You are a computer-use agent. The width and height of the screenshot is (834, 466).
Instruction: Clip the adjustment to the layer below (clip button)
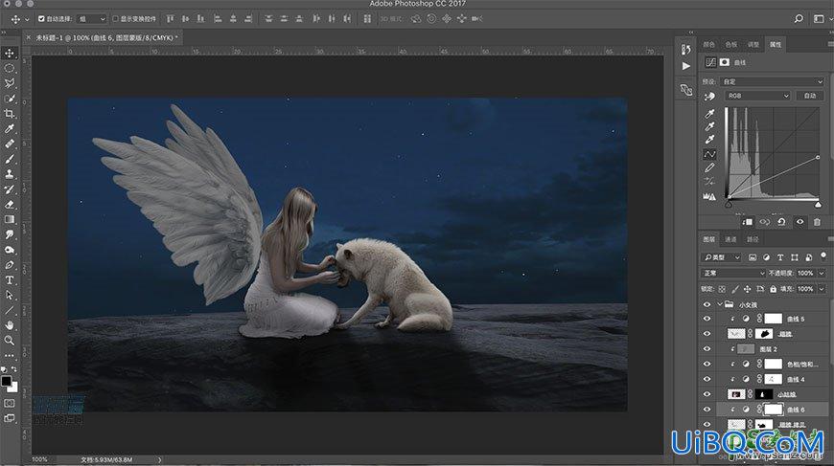(748, 222)
